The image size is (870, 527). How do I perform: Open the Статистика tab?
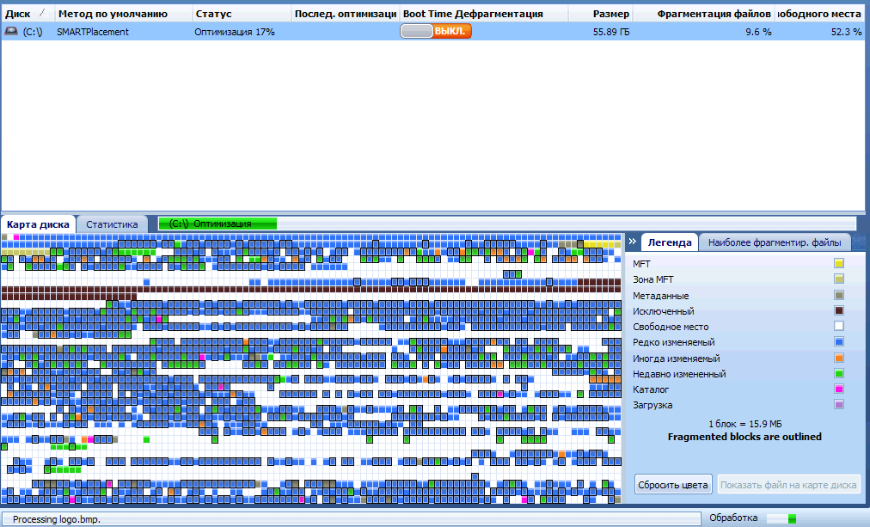click(112, 224)
